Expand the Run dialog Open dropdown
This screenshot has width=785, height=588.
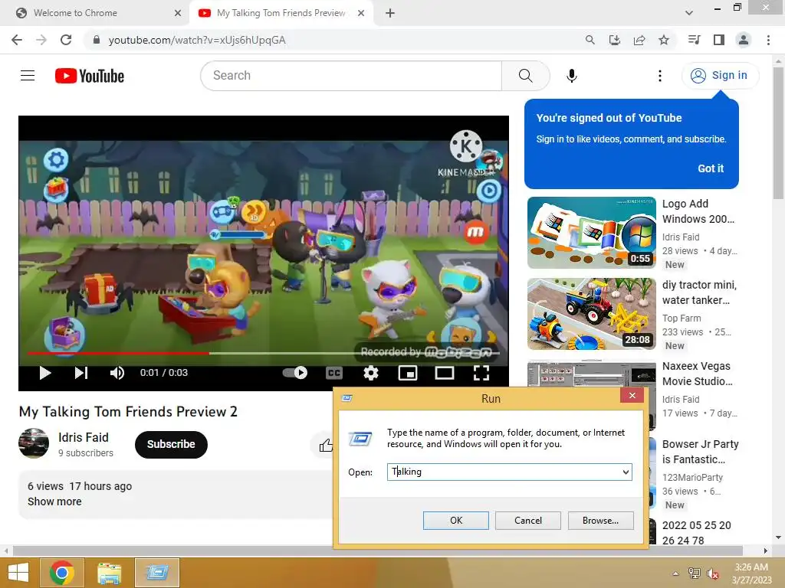tap(626, 472)
